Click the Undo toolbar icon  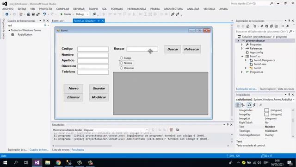[44, 14]
